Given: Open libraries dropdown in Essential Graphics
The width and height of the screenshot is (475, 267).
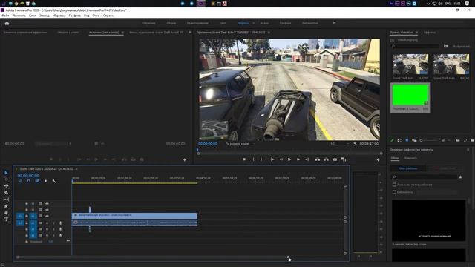Looking at the screenshot, I should 437,192.
